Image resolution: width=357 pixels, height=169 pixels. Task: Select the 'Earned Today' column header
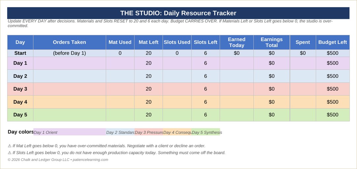point(237,42)
